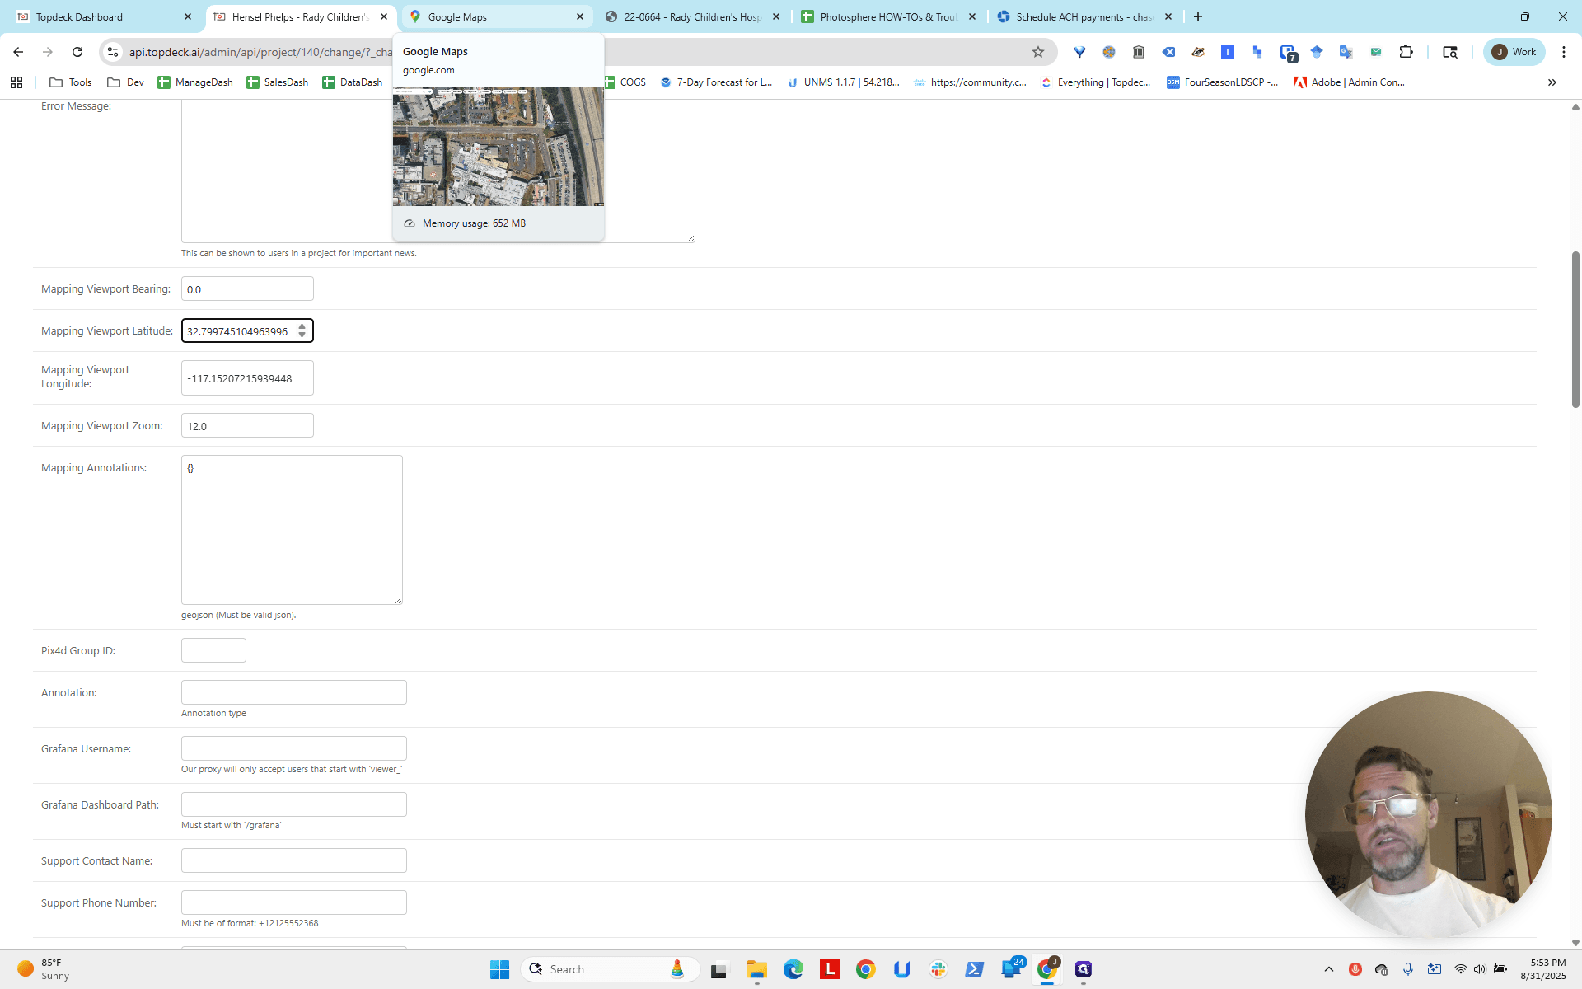Open weather widget showing 85°F Sunny

click(45, 969)
